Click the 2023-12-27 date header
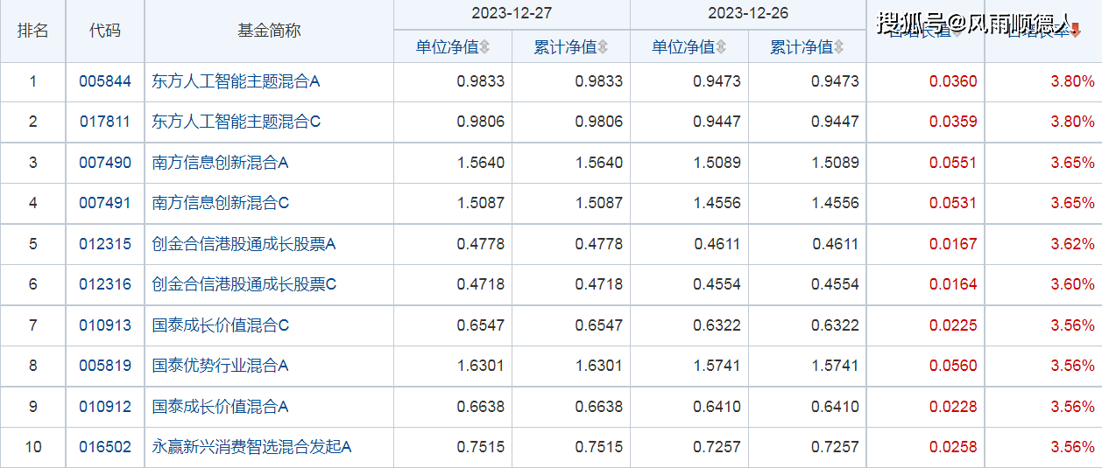Viewport: 1102px width, 468px height. pyautogui.click(x=512, y=14)
